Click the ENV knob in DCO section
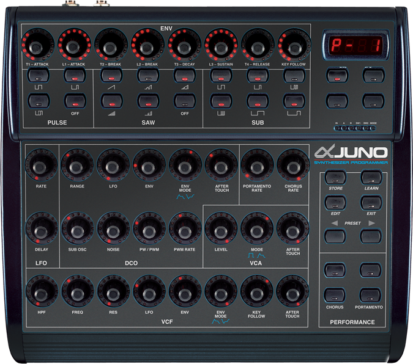This screenshot has height=364, width=413. pyautogui.click(x=149, y=165)
